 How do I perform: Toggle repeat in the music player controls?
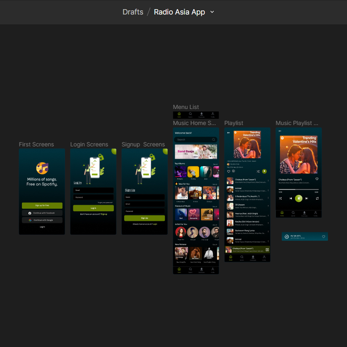[x=317, y=199]
